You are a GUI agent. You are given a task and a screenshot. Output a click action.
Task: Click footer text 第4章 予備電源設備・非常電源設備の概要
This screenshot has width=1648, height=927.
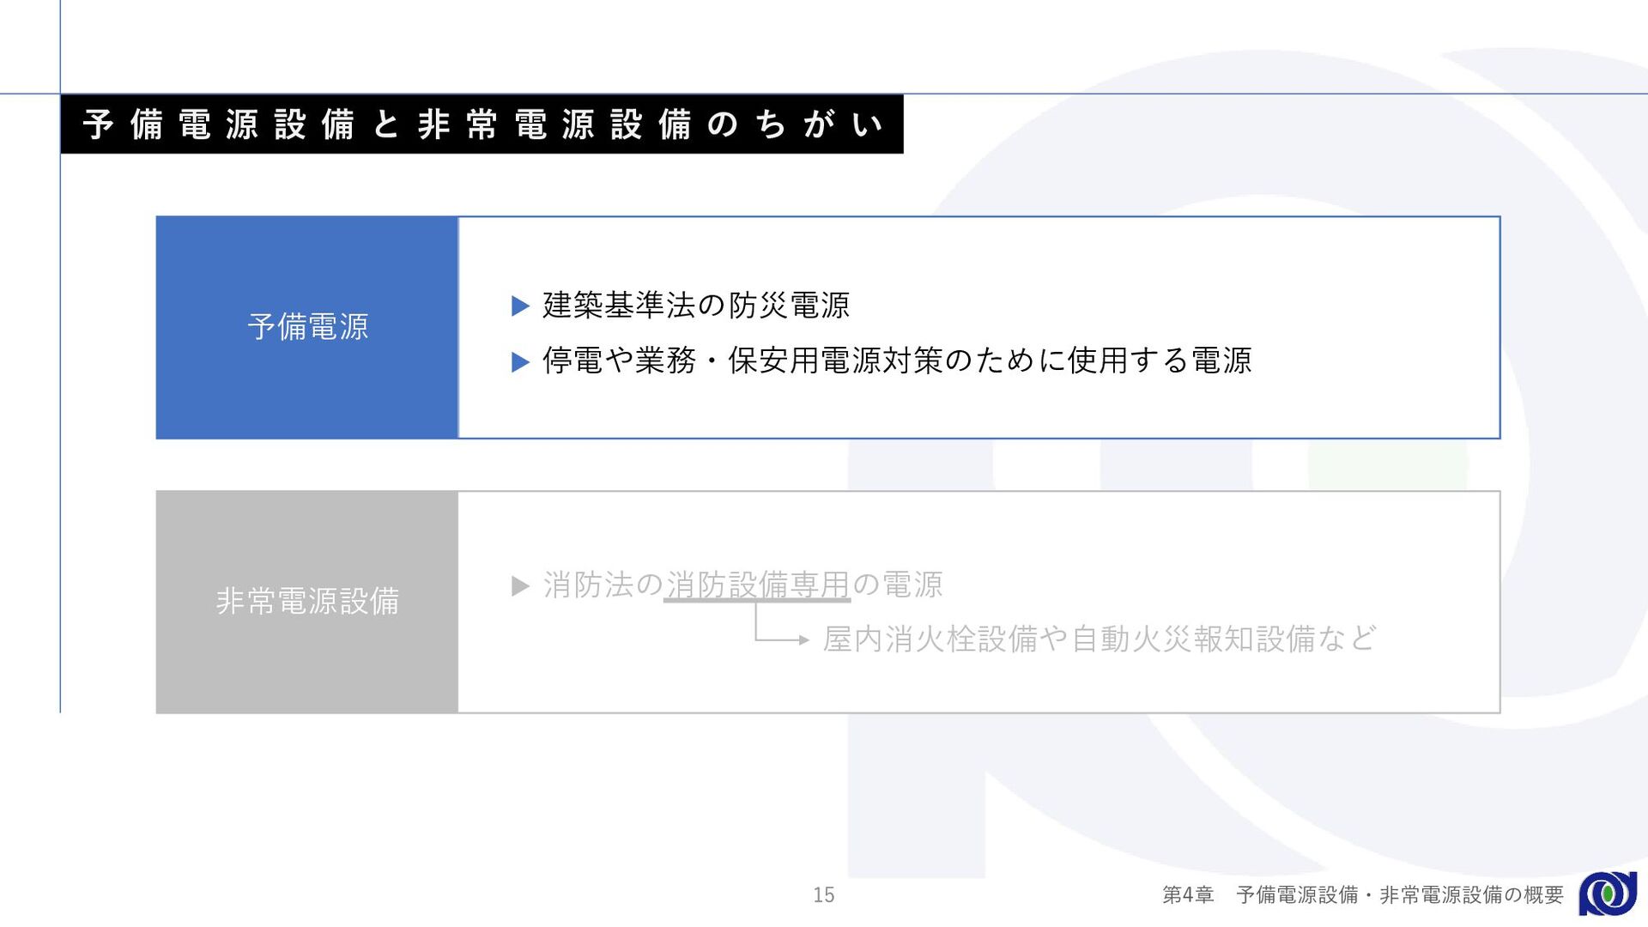click(1362, 895)
